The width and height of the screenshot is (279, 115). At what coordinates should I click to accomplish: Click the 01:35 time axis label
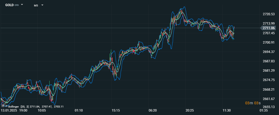click(x=263, y=110)
